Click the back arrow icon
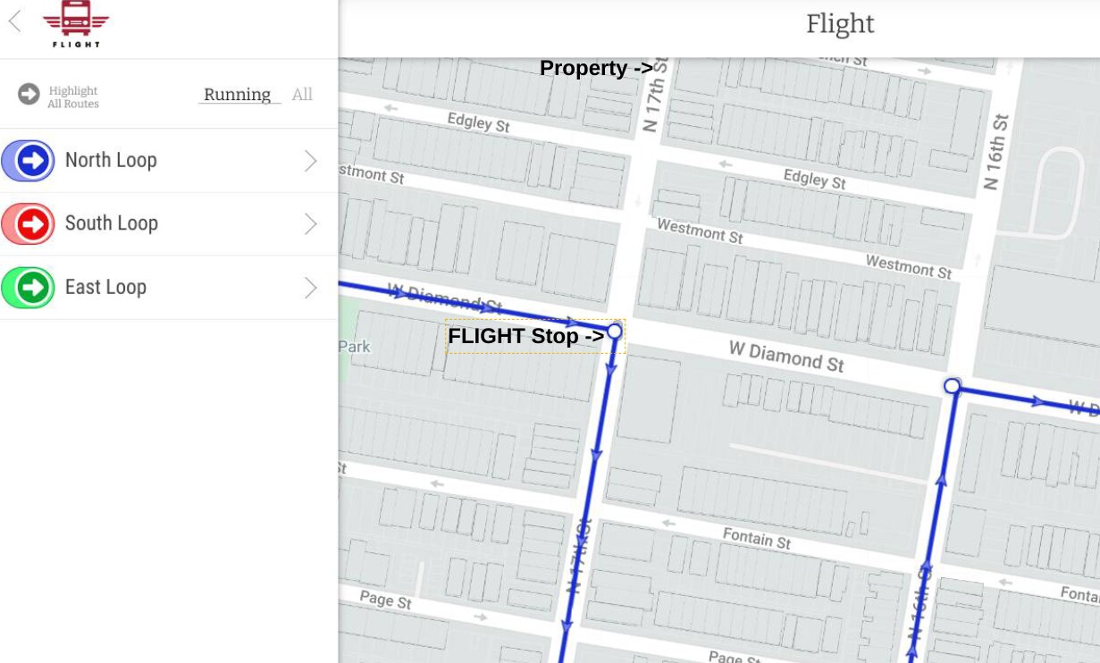 [x=15, y=21]
